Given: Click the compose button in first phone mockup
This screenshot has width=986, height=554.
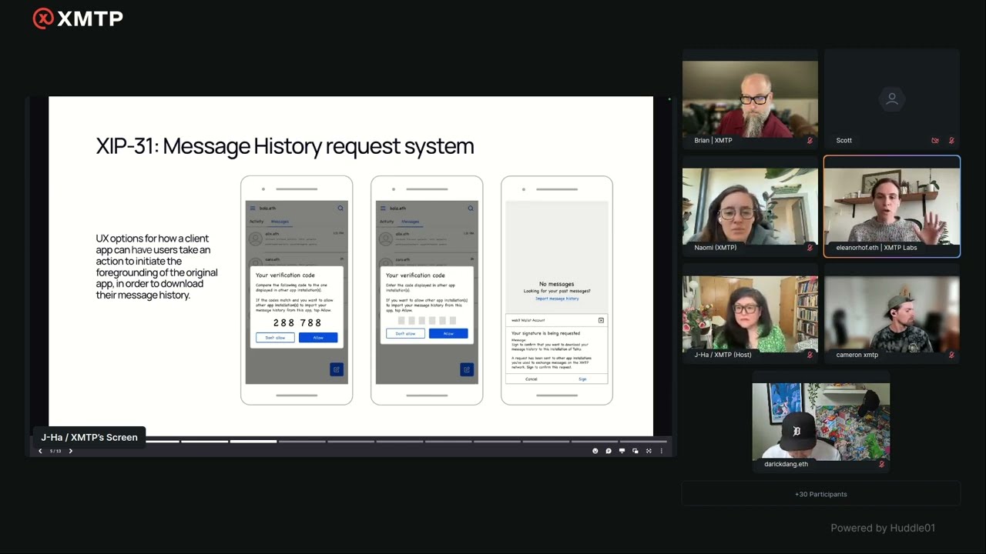Looking at the screenshot, I should 337,370.
